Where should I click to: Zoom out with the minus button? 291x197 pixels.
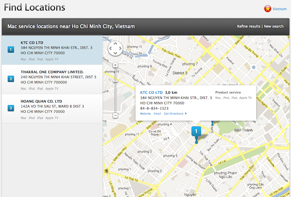click(x=115, y=116)
